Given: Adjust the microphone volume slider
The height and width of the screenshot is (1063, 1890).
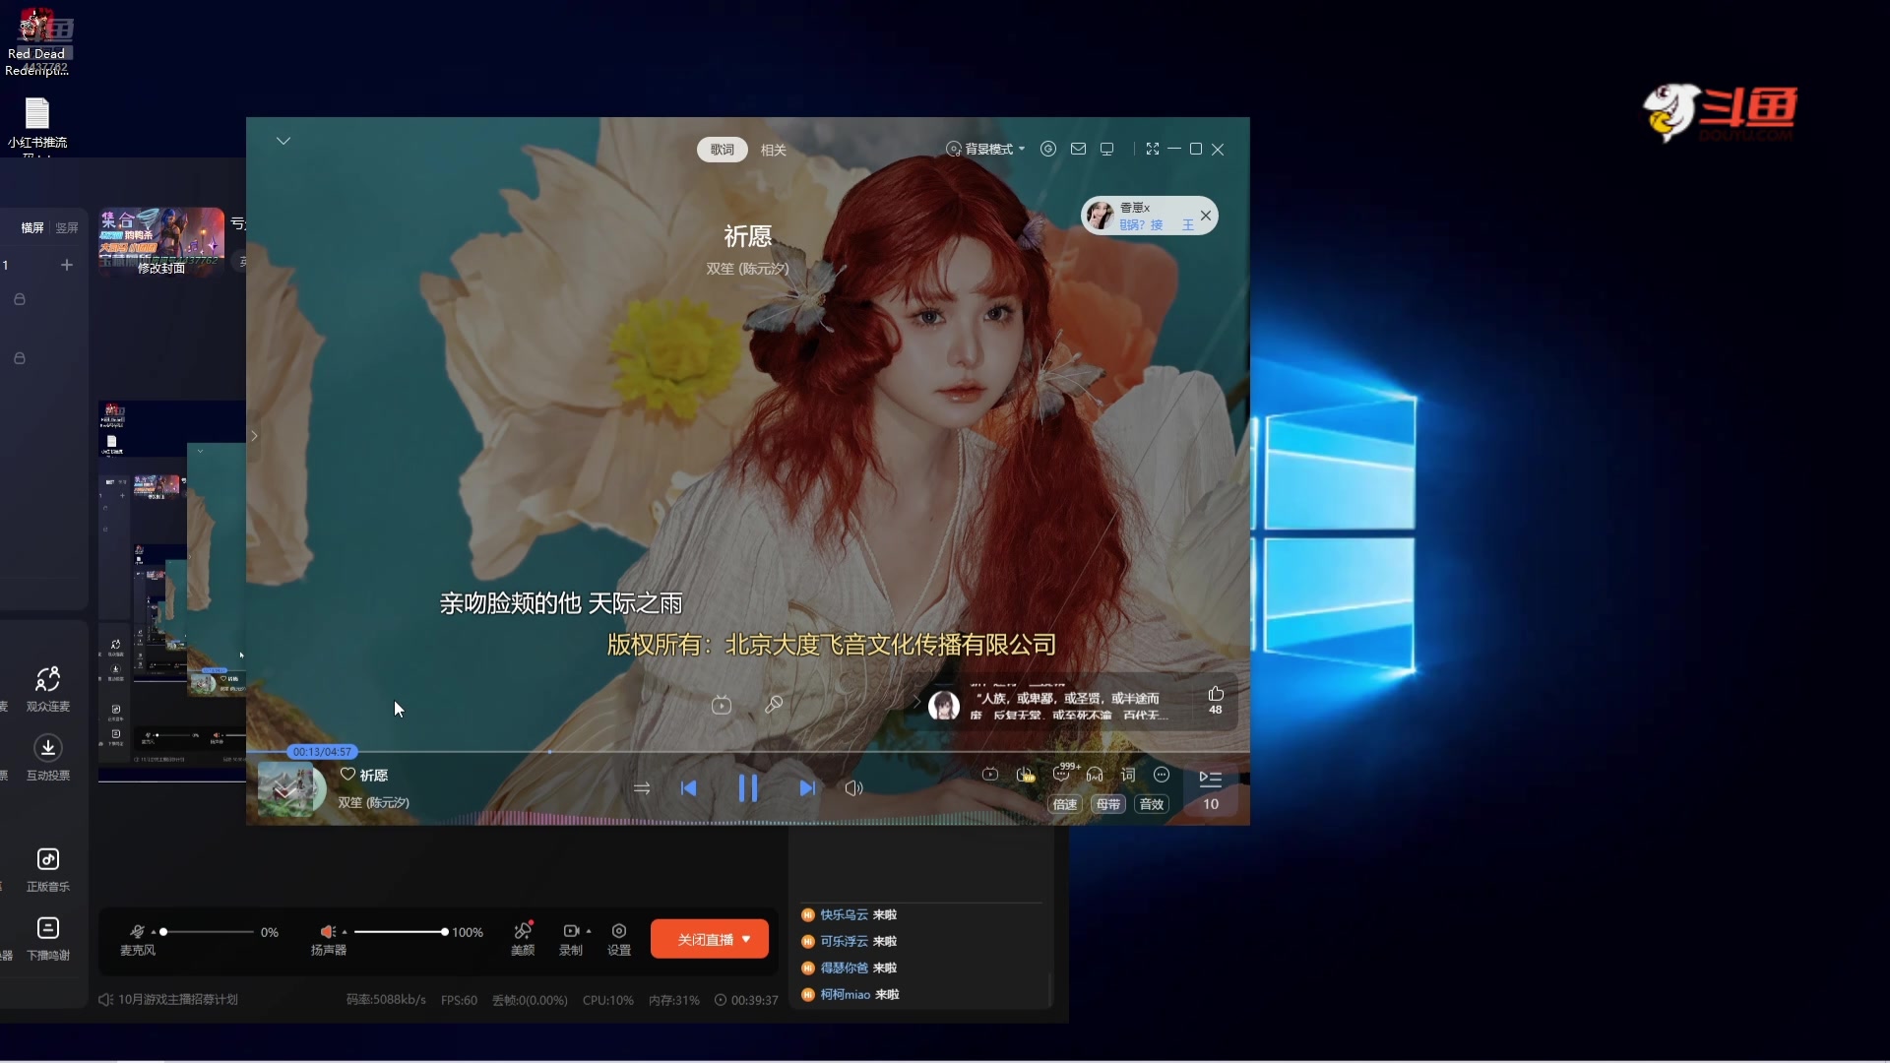Looking at the screenshot, I should click(x=209, y=931).
